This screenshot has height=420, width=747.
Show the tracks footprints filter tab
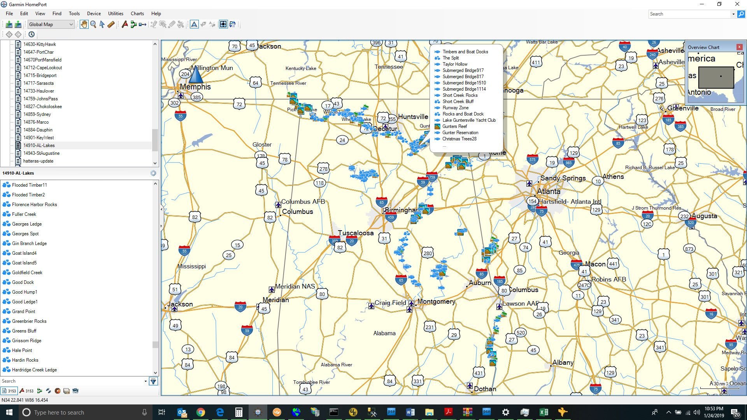[x=48, y=391]
